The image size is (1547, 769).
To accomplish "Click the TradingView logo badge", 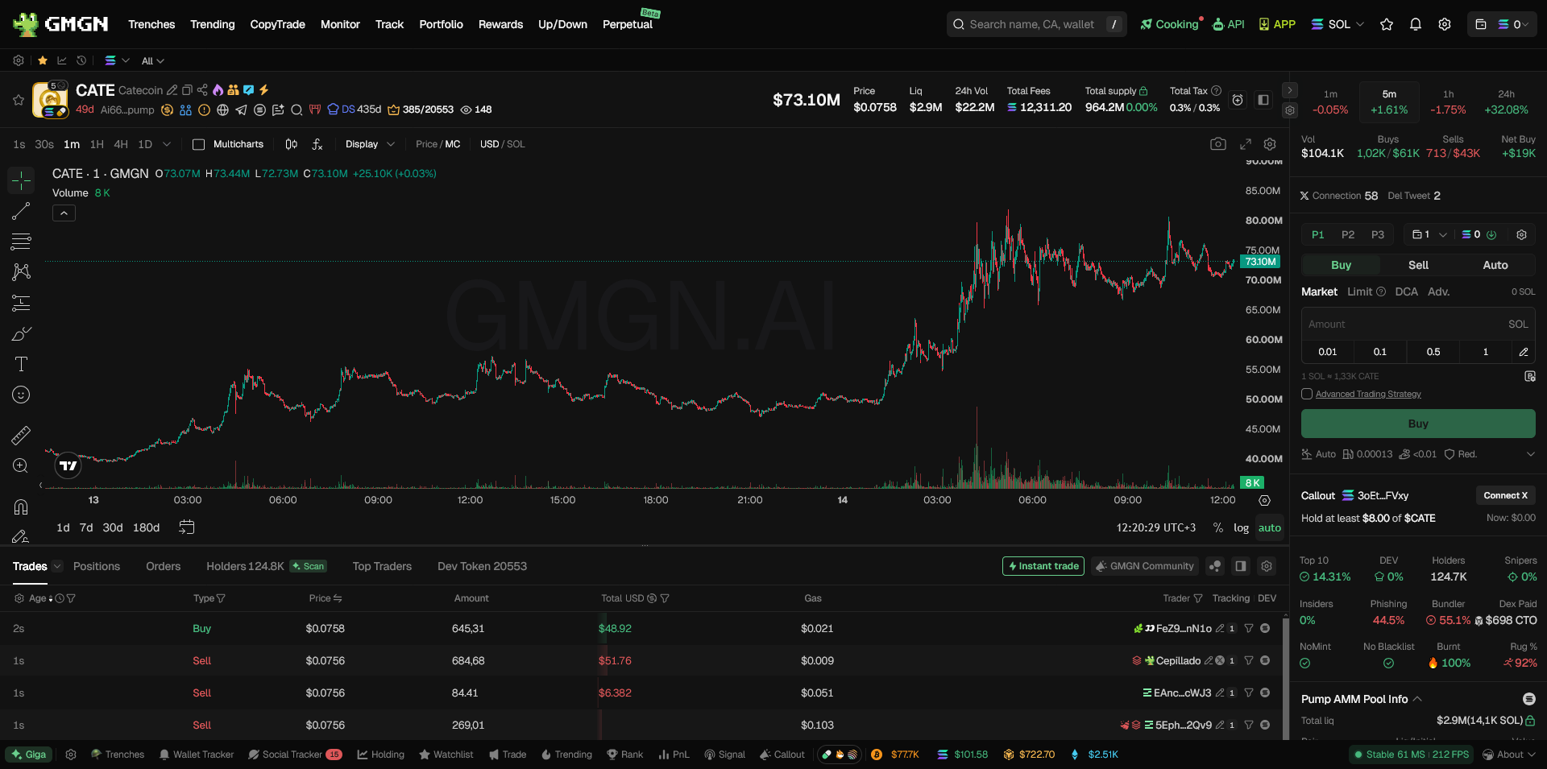I will [x=68, y=465].
